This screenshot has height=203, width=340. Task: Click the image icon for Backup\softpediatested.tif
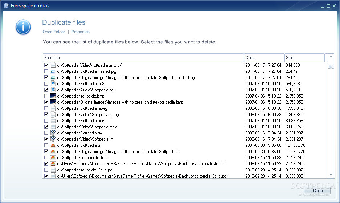53,164
